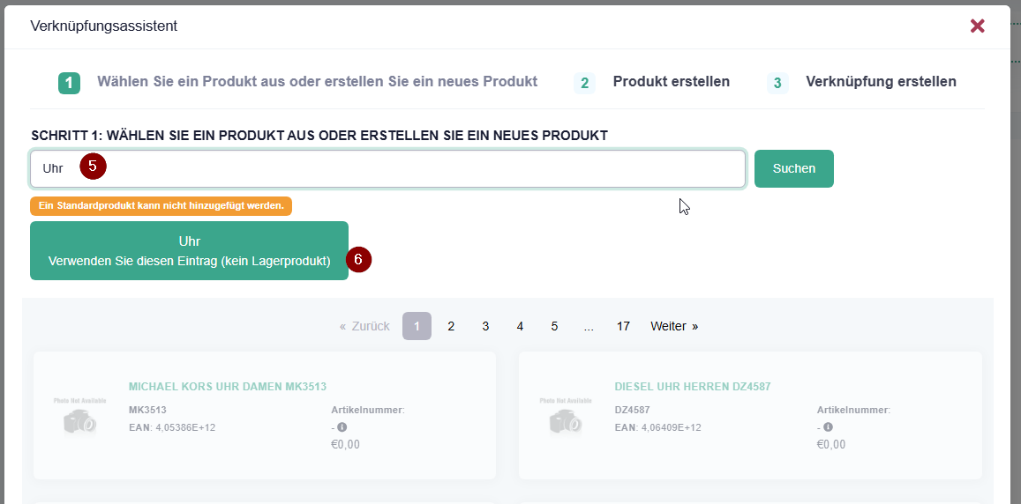
Task: Click the Suchen button
Action: (793, 168)
